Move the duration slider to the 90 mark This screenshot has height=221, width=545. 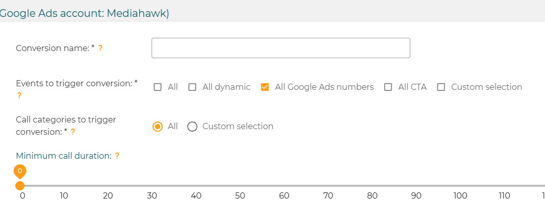416,186
